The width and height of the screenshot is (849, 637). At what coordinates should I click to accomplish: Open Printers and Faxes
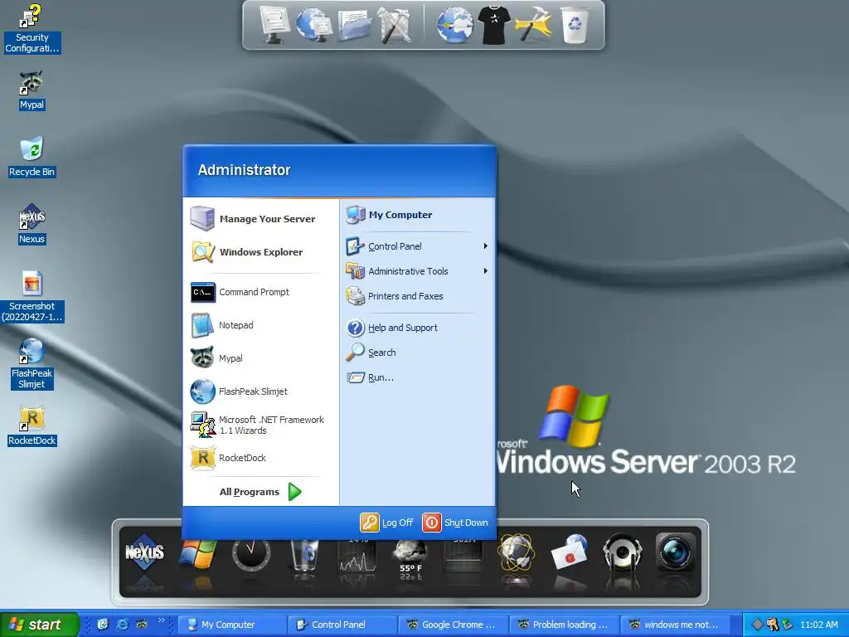[417, 296]
